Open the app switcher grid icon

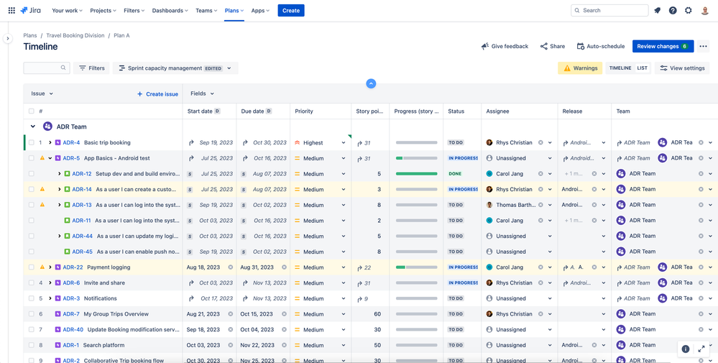pyautogui.click(x=11, y=11)
